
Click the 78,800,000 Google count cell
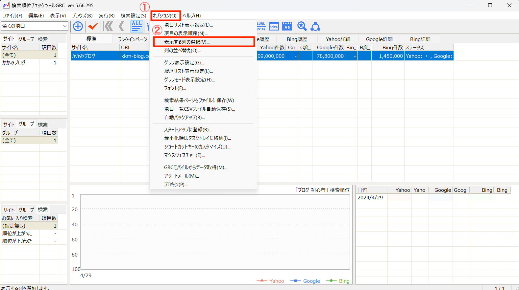(x=329, y=56)
